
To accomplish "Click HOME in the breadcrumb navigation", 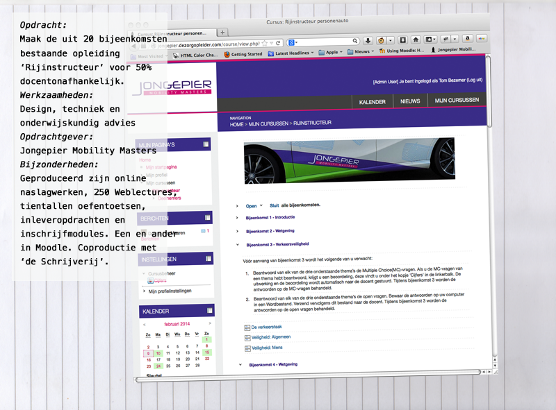I will coord(236,125).
